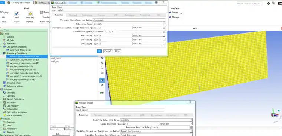Image resolution: width=282 pixels, height=136 pixels.
Task: Click the Models icon in outline tree
Action: pos(4,40)
